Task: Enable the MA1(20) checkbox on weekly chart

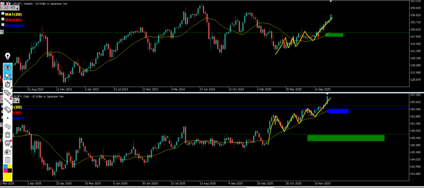Action: [3, 14]
